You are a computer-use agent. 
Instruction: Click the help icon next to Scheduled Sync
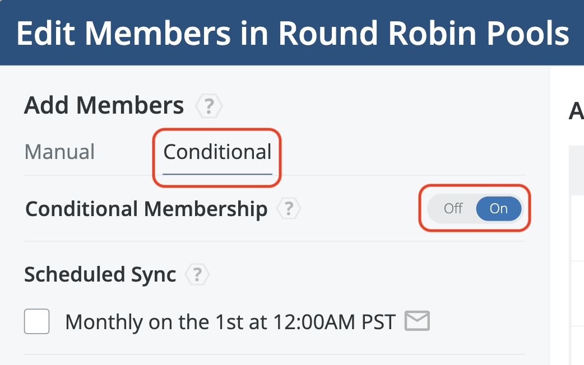pos(196,274)
